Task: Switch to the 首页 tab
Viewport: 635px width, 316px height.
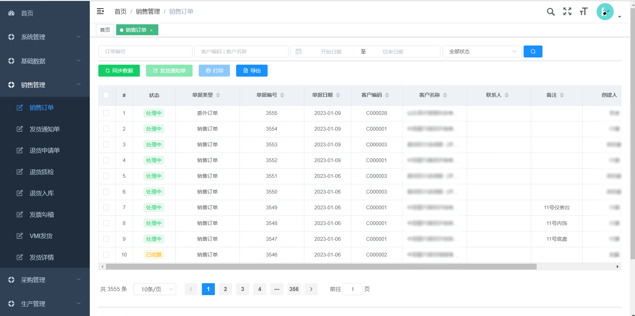Action: pyautogui.click(x=105, y=30)
